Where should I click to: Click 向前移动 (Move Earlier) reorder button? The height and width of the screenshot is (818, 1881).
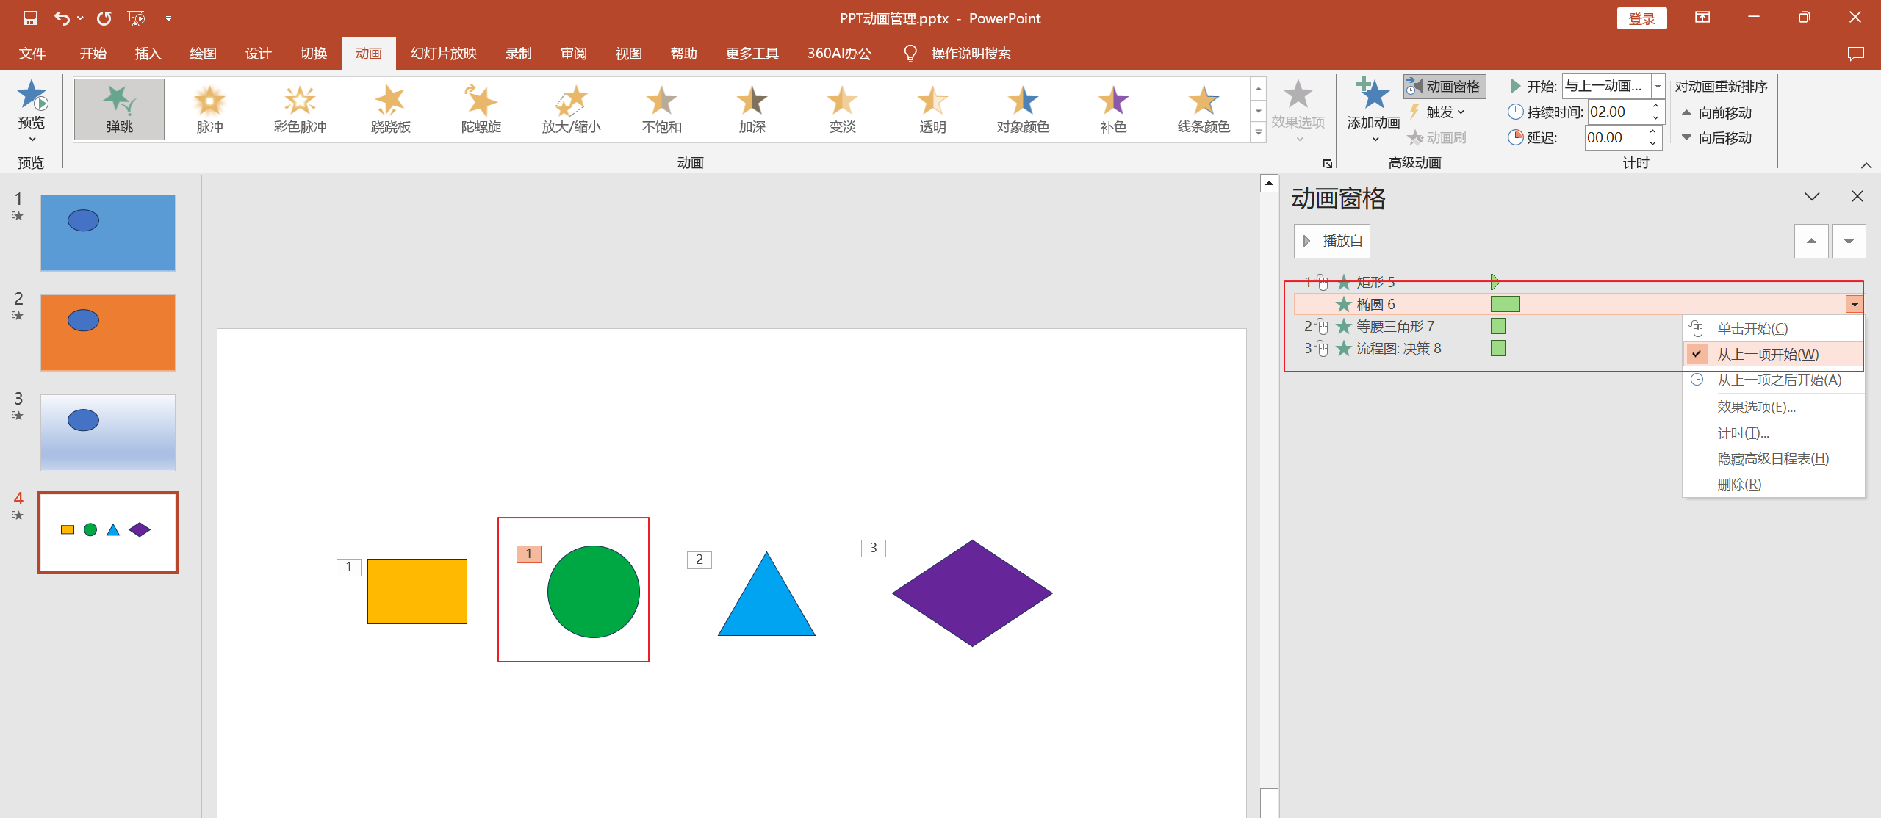1716,113
